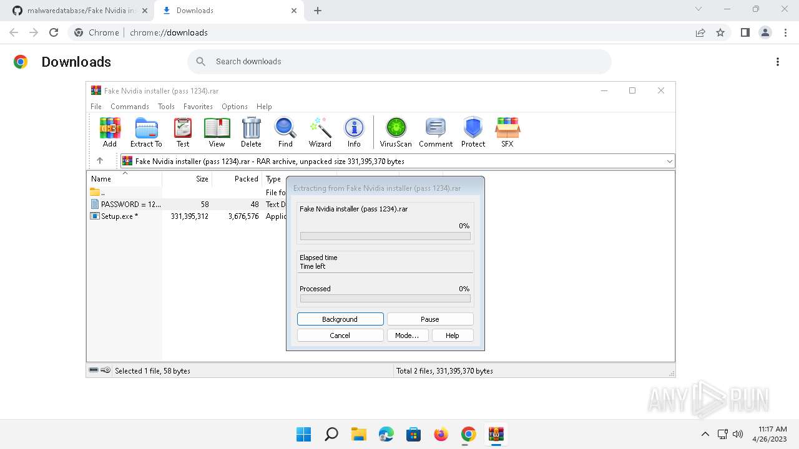Screen dimensions: 799x449
Task: Show hidden system tray icons
Action: pyautogui.click(x=705, y=434)
